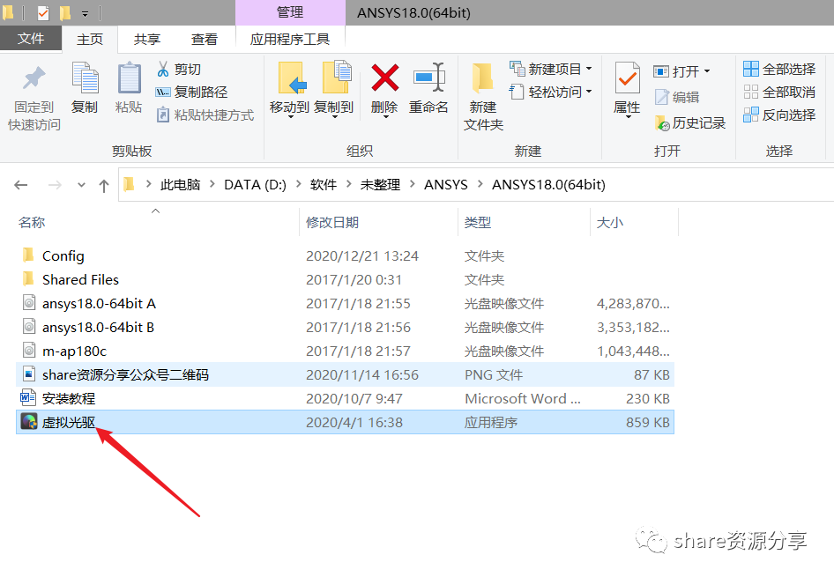This screenshot has width=834, height=577.
Task: Click 未整理 in the address breadcrumb
Action: click(x=380, y=184)
